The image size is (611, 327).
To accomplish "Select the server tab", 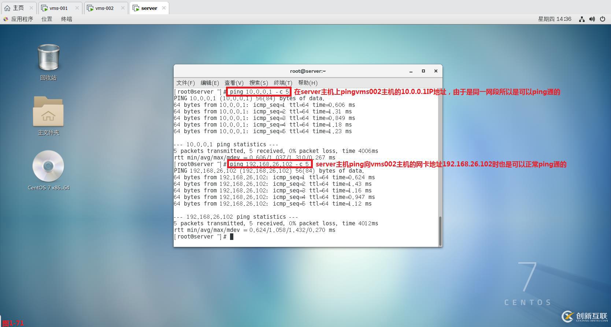I will tap(149, 8).
